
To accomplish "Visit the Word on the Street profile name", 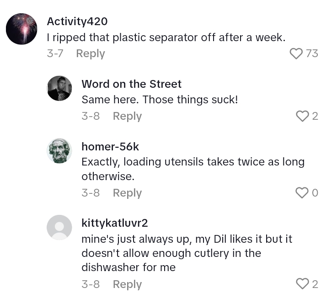I will pos(131,84).
